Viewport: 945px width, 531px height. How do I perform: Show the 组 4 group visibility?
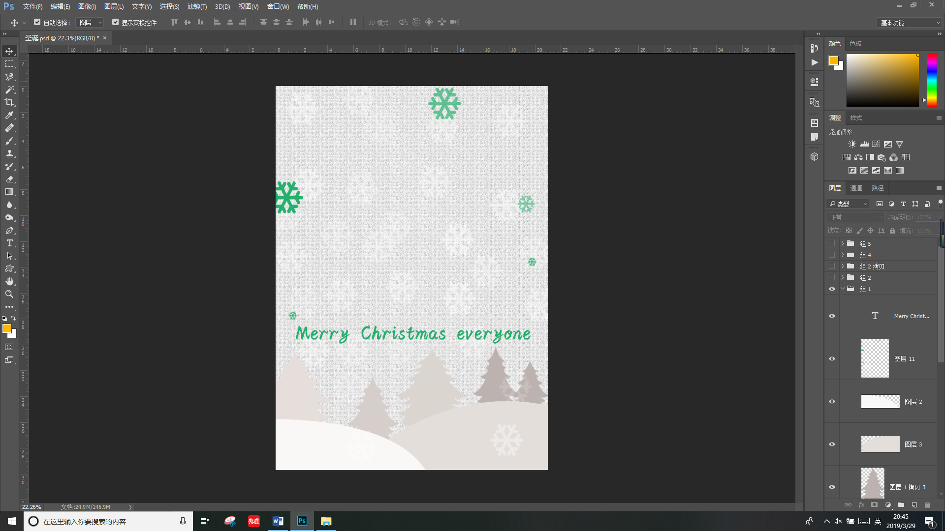click(832, 255)
